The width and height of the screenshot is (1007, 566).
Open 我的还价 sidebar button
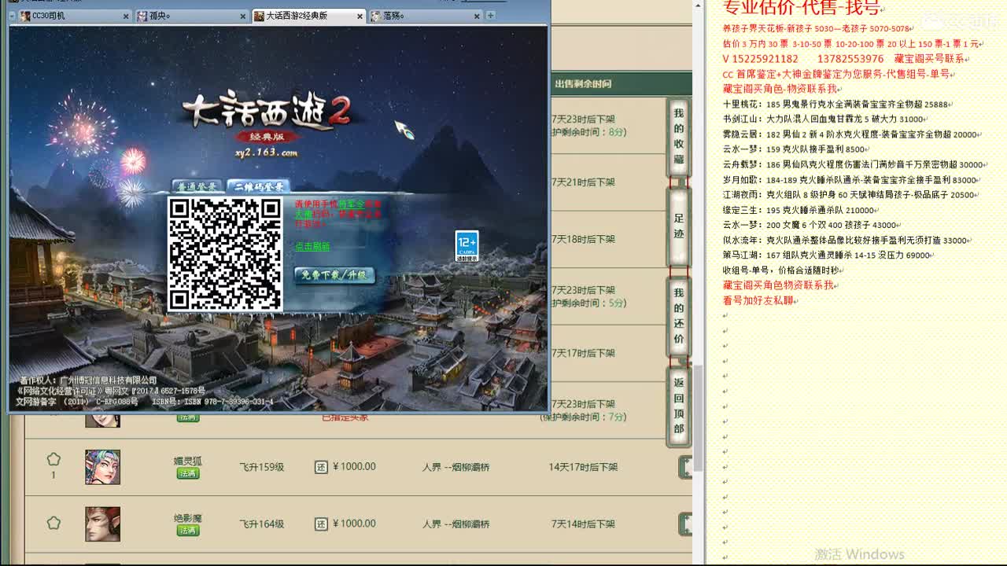pos(678,316)
